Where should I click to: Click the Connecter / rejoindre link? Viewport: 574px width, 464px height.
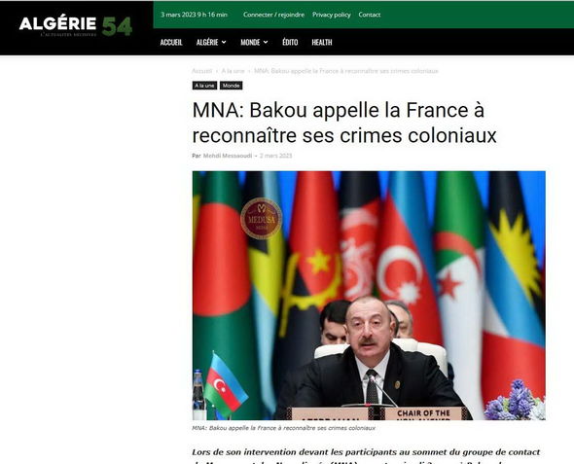[x=273, y=15]
